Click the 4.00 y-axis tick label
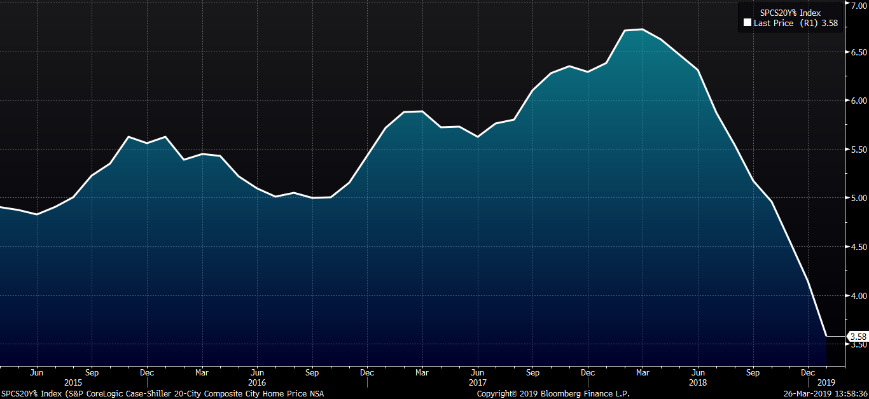The width and height of the screenshot is (869, 399). pyautogui.click(x=858, y=296)
